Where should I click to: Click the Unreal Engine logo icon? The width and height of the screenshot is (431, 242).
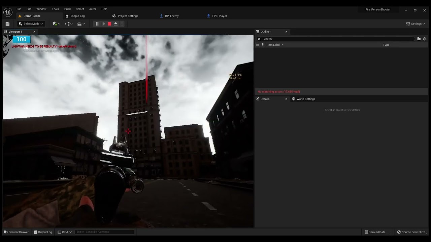8,12
